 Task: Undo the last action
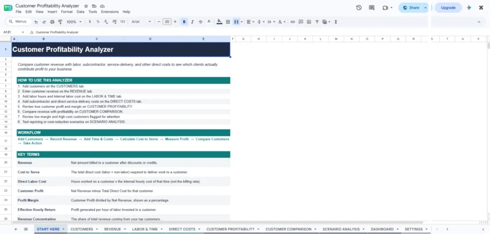(x=36, y=22)
